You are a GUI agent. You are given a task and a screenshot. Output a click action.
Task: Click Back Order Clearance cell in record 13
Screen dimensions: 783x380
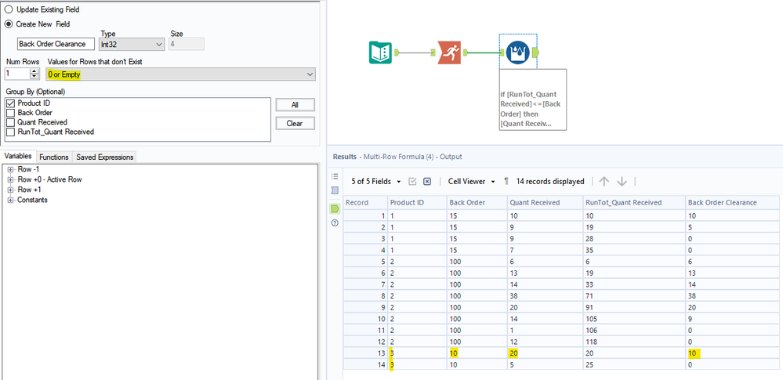pos(731,353)
